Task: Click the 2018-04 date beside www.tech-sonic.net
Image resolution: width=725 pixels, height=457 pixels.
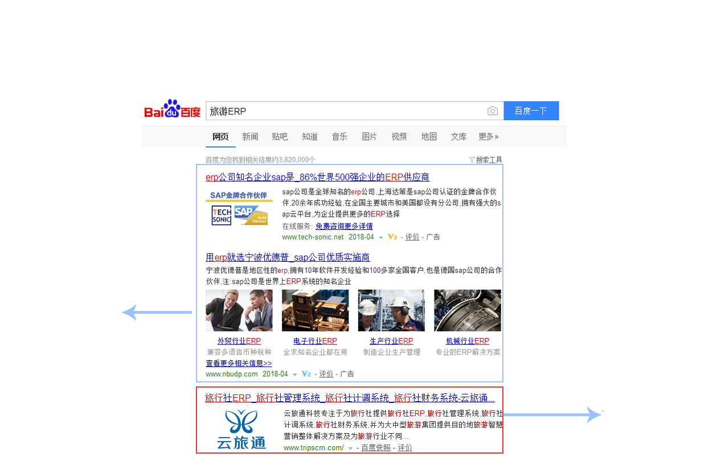Action: point(361,237)
